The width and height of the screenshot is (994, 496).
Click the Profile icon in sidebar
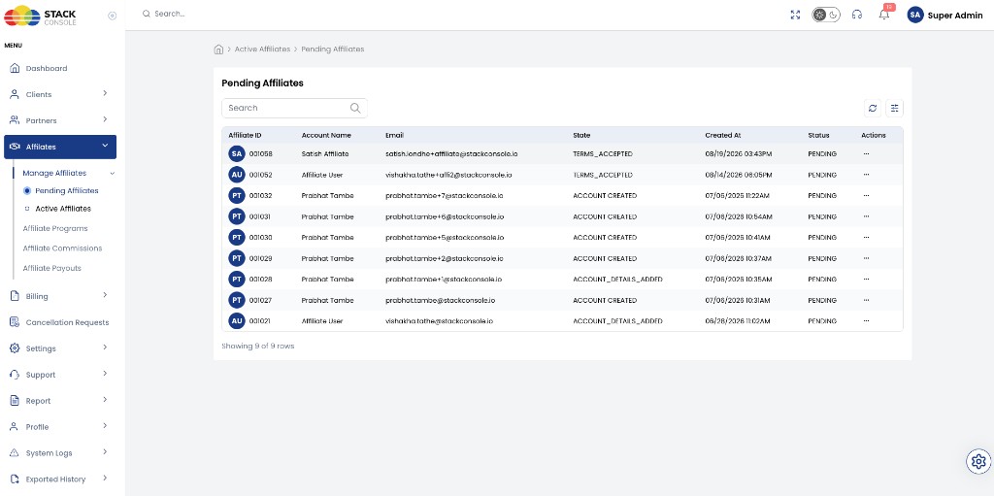pyautogui.click(x=15, y=427)
